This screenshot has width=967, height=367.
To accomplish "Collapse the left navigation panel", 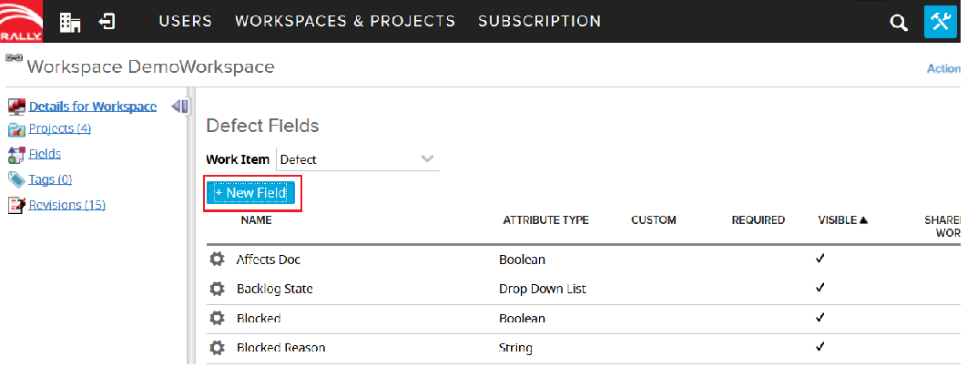I will click(x=179, y=107).
